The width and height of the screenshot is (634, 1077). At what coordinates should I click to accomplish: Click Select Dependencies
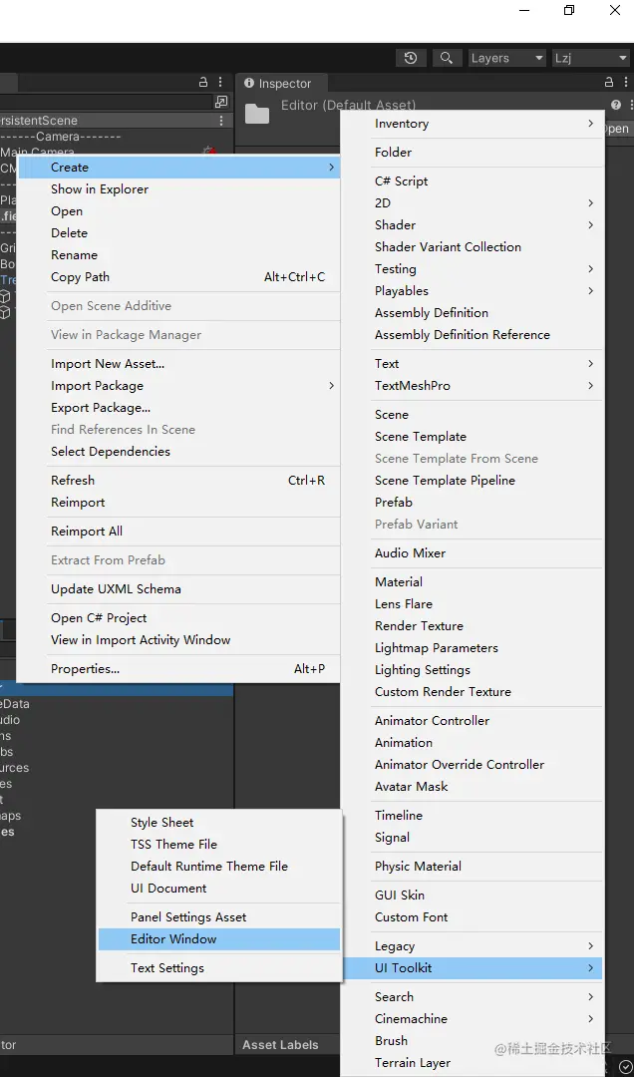point(178,452)
